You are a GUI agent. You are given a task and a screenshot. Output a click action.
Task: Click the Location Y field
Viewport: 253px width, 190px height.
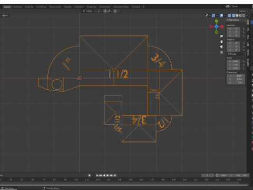coord(233,32)
